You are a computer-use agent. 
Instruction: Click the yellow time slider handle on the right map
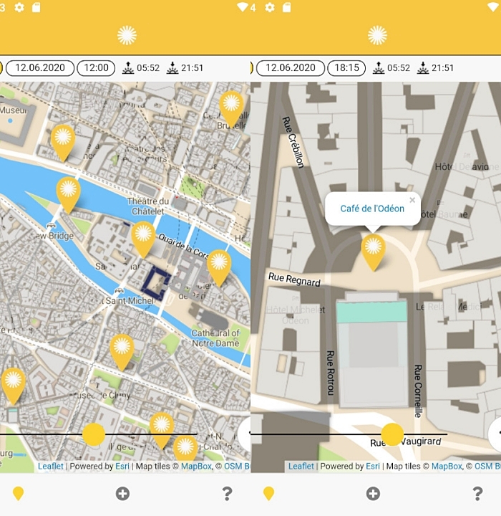(392, 434)
